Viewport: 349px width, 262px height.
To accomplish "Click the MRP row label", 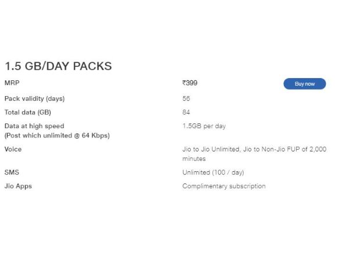I will pyautogui.click(x=12, y=83).
